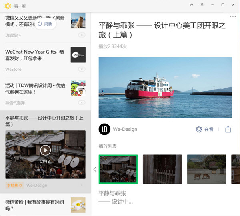Dismiss the WeStore article with its x pill
The image size is (240, 216).
point(82,69)
